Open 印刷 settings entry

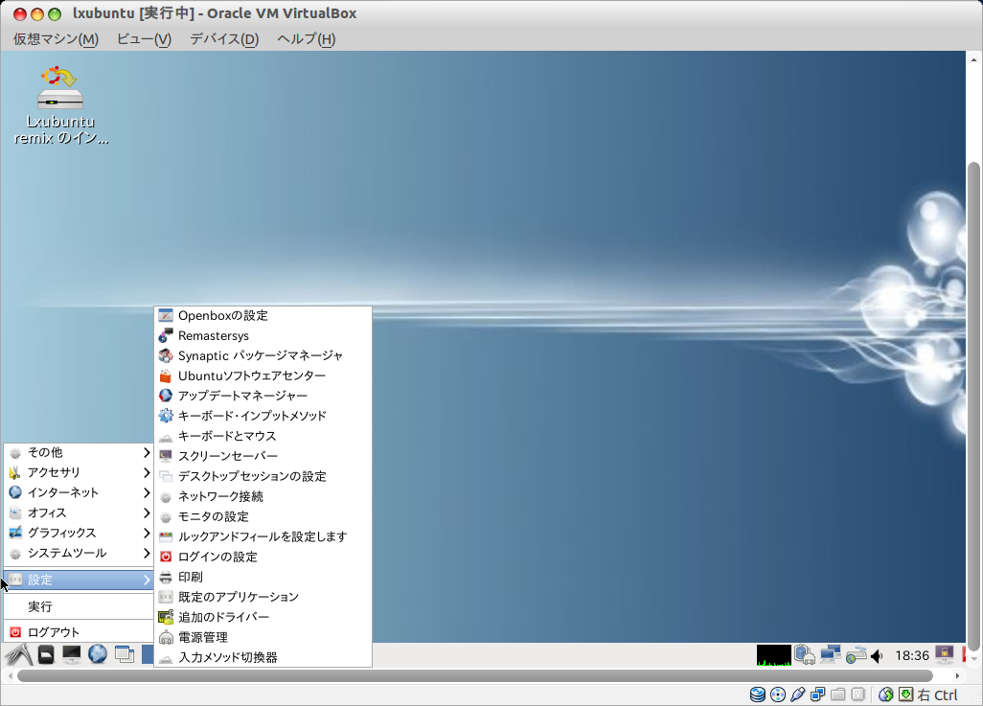point(263,577)
